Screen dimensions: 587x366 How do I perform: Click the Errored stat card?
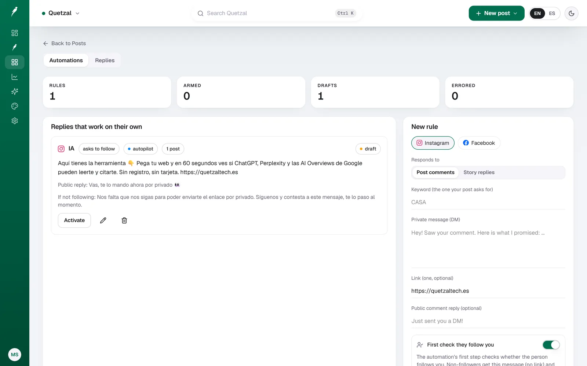[x=509, y=92]
